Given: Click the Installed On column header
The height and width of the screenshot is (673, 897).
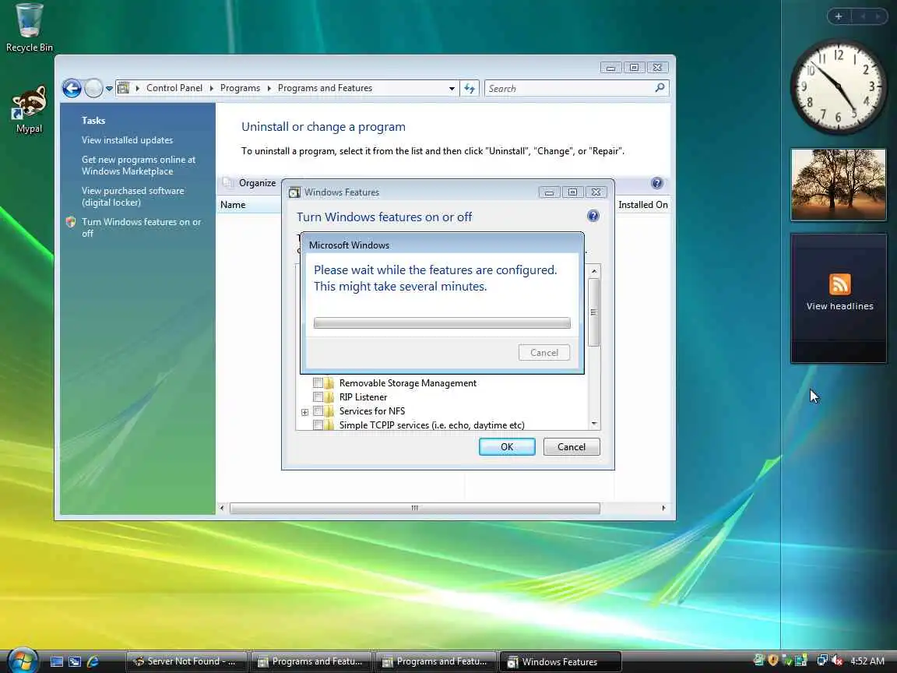Looking at the screenshot, I should [x=643, y=205].
